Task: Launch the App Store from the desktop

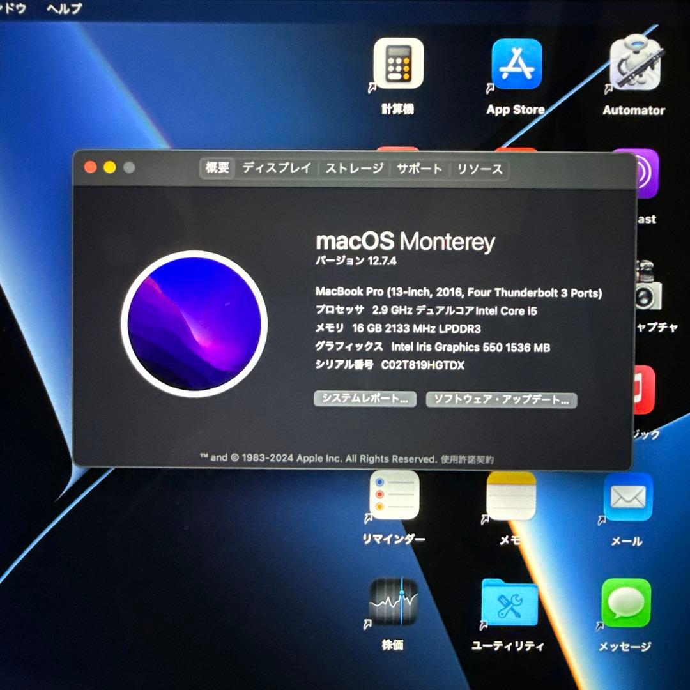Action: 515,64
